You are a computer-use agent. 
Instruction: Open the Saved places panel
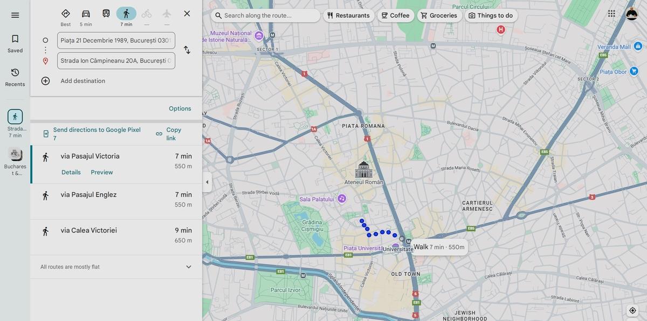(15, 44)
